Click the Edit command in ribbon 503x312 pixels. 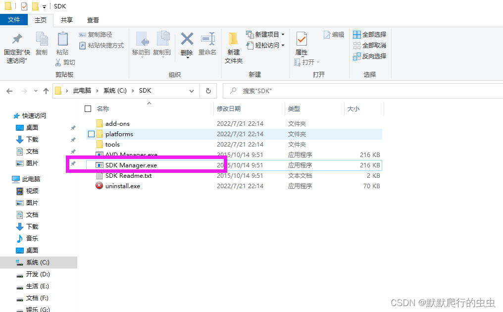tap(334, 34)
